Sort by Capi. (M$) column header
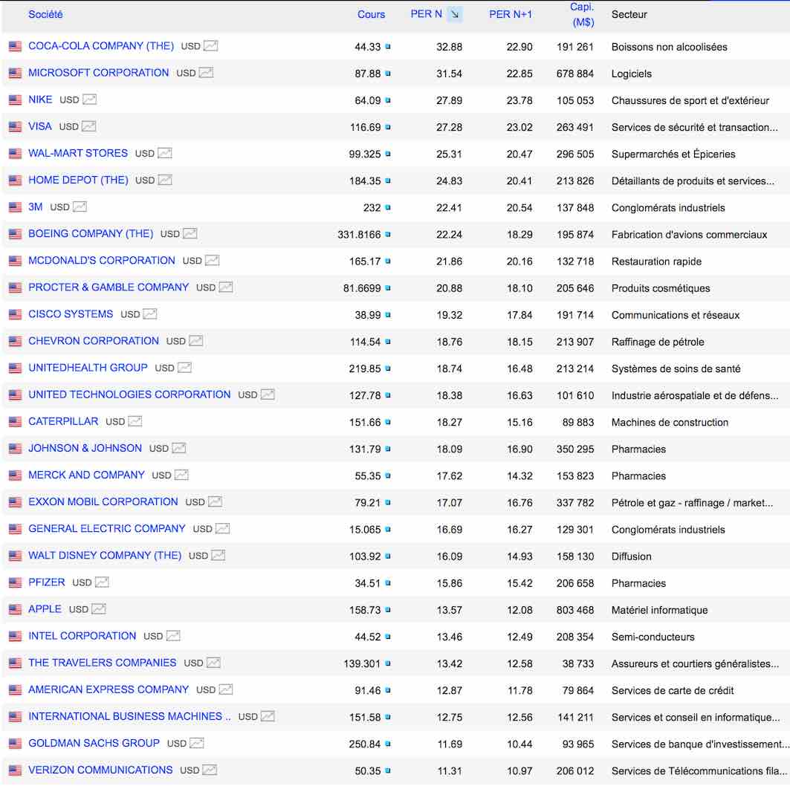Viewport: 790px width, 786px height. coord(583,14)
